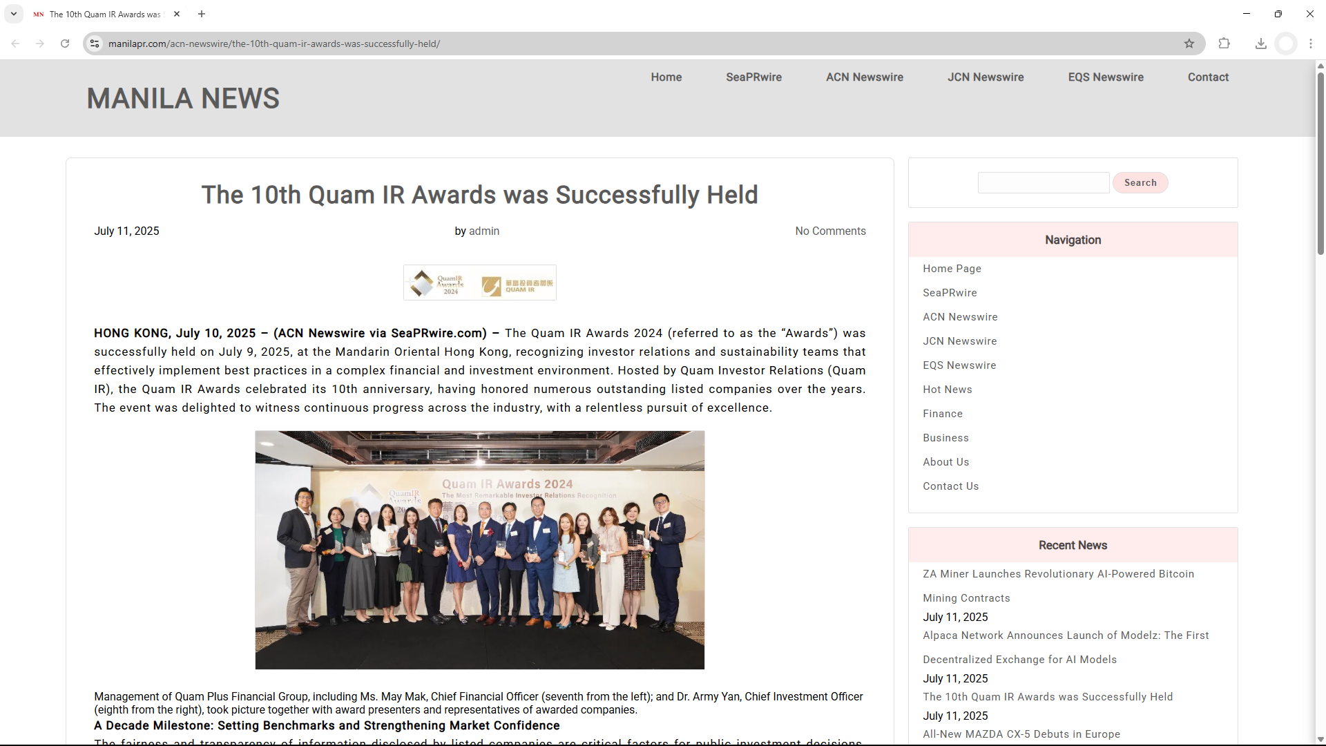
Task: Click the Search button
Action: [x=1140, y=183]
